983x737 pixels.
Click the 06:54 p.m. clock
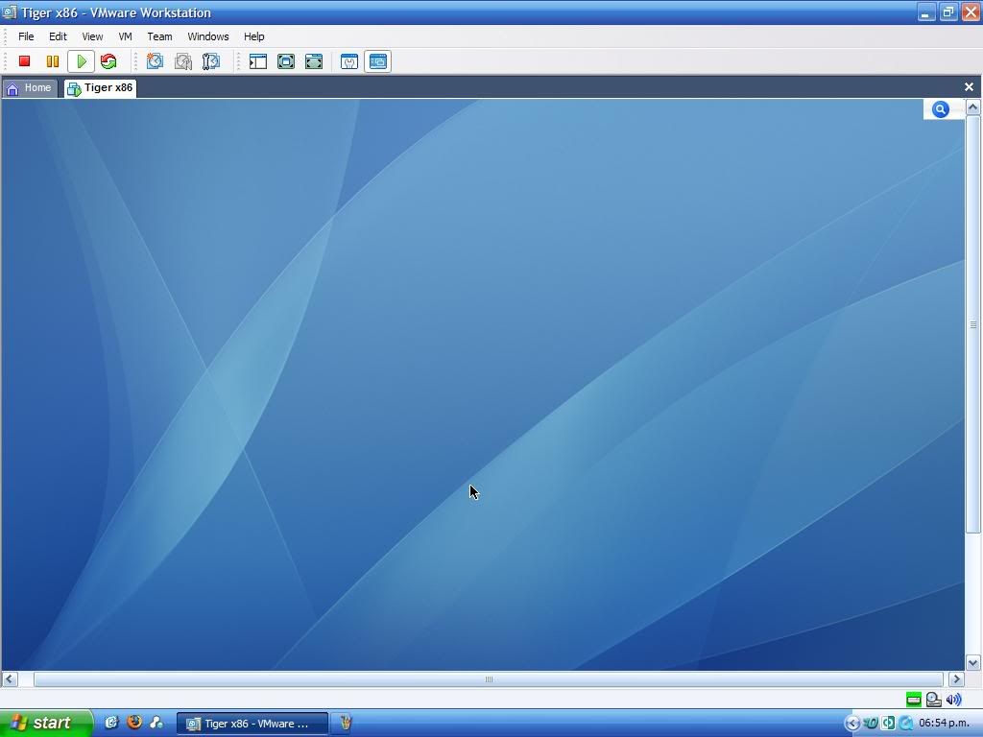coord(945,724)
